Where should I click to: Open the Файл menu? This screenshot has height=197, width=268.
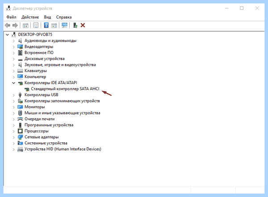click(x=11, y=17)
